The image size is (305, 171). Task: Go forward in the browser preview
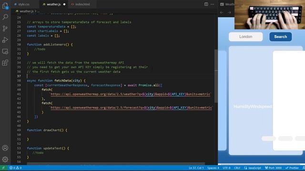point(229,12)
